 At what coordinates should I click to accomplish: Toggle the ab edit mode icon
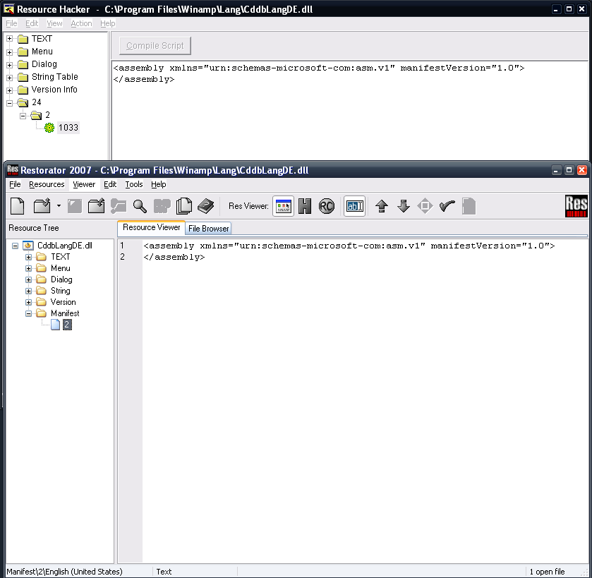pos(354,206)
